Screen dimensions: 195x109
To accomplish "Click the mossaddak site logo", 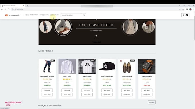I will [x=12, y=15].
